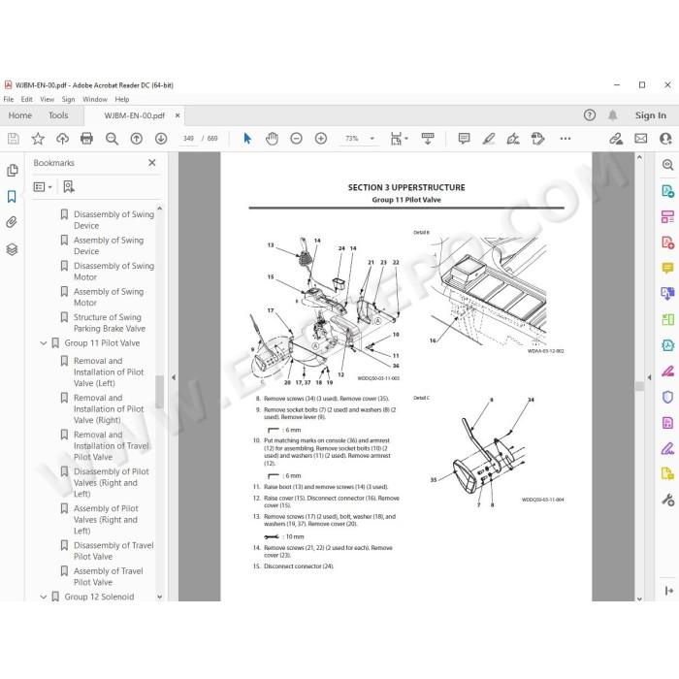Screen dimensions: 679x679
Task: Click the document scrollbar thumb
Action: (x=639, y=386)
